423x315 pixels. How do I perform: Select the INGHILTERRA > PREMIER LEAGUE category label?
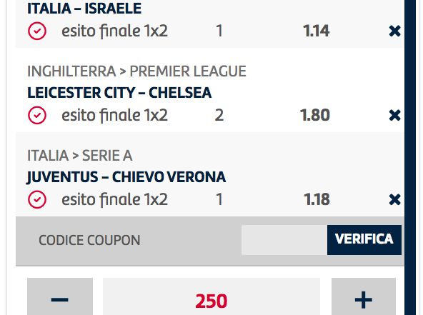click(136, 71)
